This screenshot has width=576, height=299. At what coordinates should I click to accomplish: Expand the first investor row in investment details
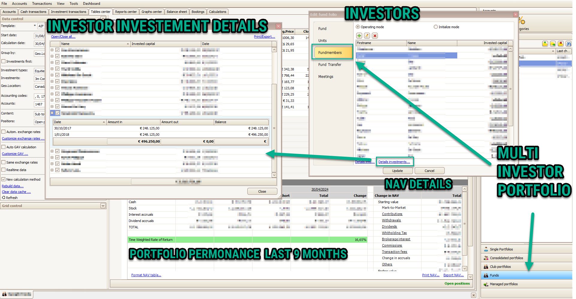pos(52,50)
